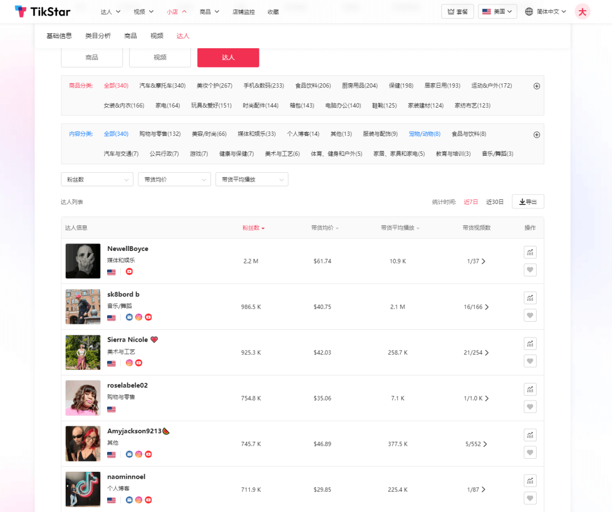Filter by 美妆个护(267) product category

(x=214, y=86)
